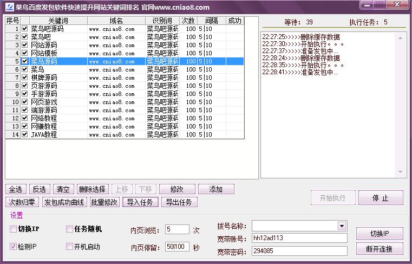Enable the 任务随机 checkbox
The width and height of the screenshot is (412, 264).
point(69,229)
